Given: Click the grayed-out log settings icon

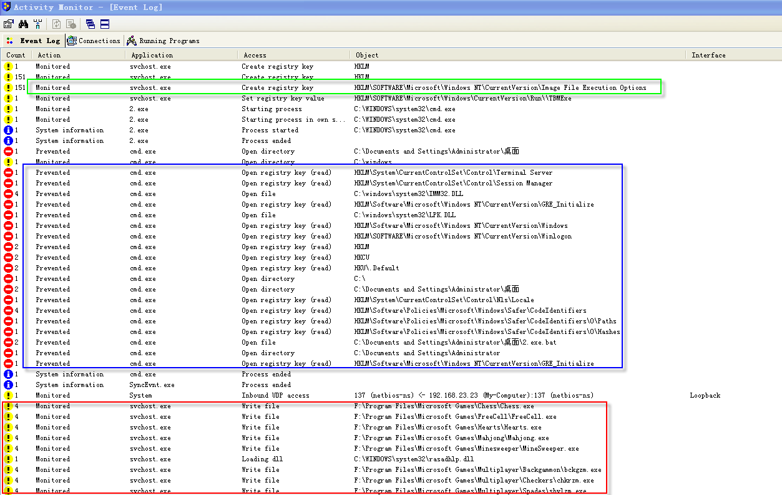Looking at the screenshot, I should pos(71,24).
